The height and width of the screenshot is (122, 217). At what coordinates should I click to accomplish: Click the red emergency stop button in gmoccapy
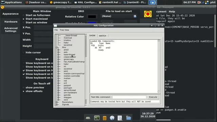pos(148,14)
